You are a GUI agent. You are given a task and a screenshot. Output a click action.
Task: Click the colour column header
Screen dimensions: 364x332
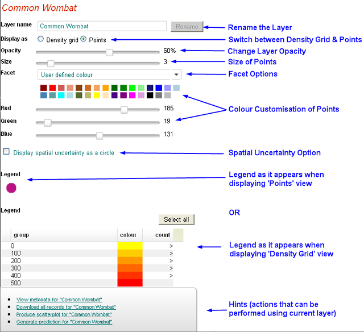(x=129, y=235)
